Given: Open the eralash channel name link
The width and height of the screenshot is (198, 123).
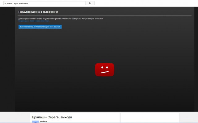Looking at the screenshot, I should [x=43, y=121].
